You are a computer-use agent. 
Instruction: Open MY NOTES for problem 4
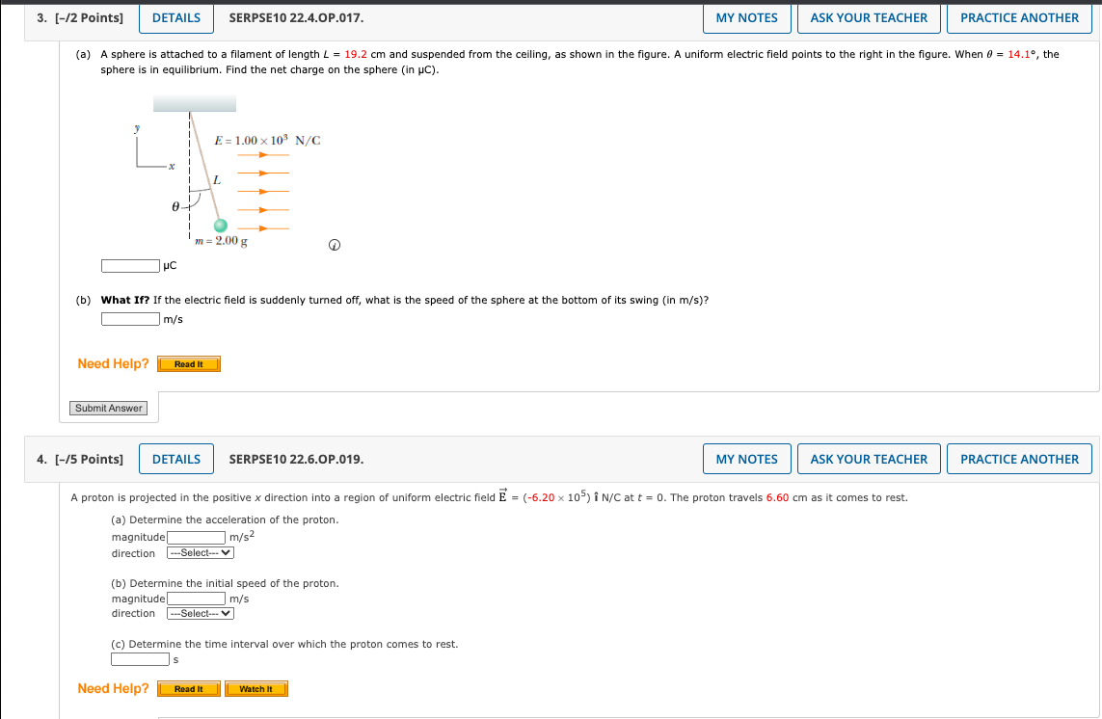click(x=746, y=459)
